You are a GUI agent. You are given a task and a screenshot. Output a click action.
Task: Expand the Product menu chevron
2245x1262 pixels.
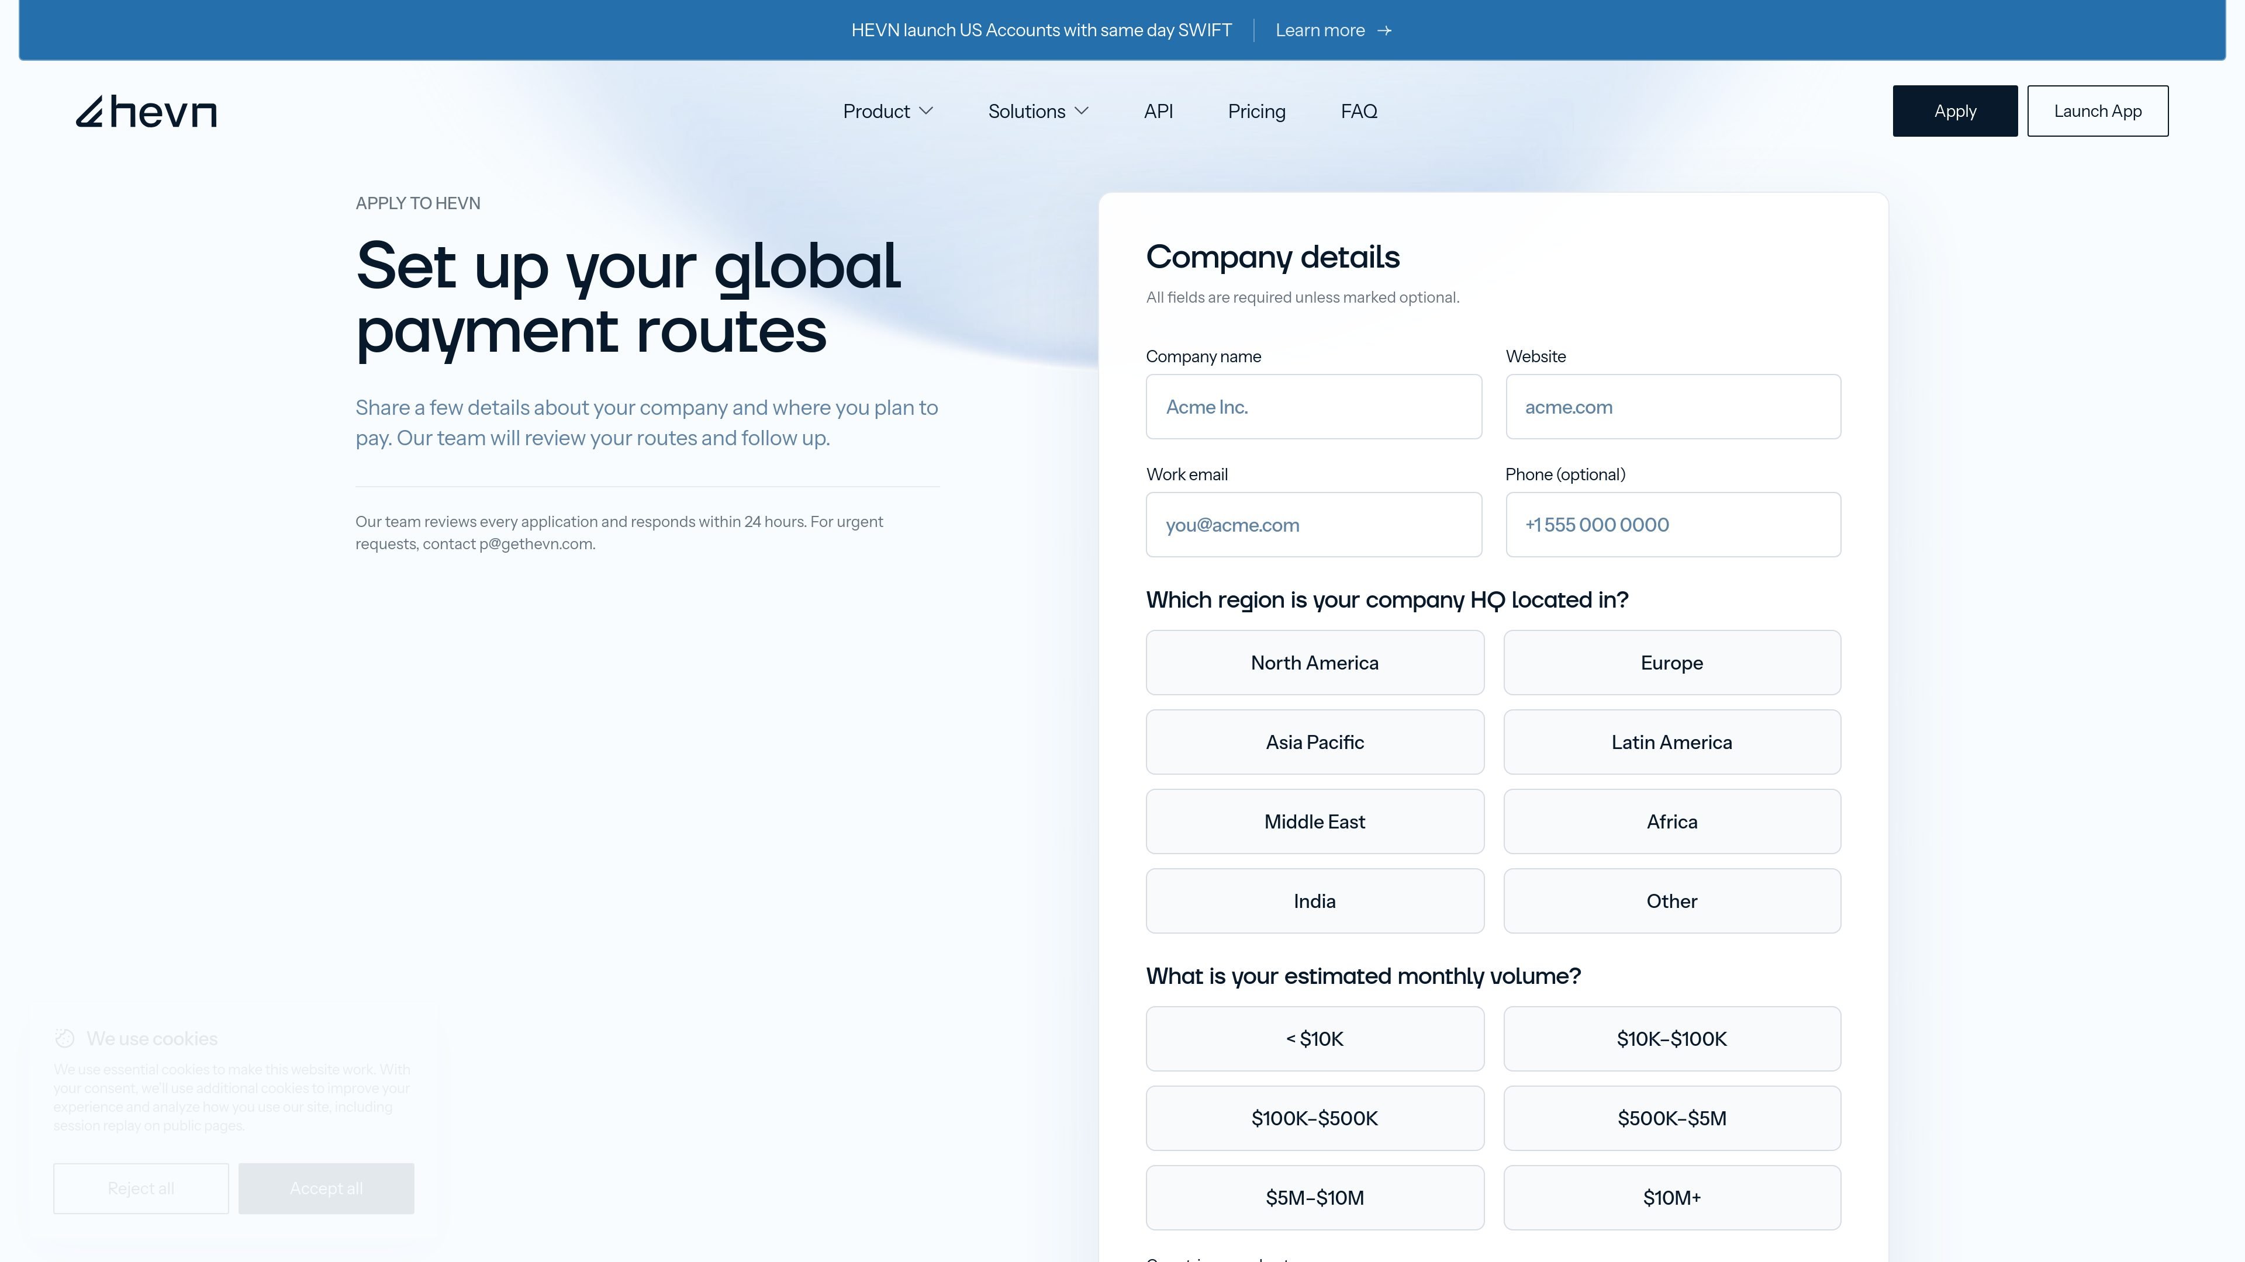coord(927,110)
